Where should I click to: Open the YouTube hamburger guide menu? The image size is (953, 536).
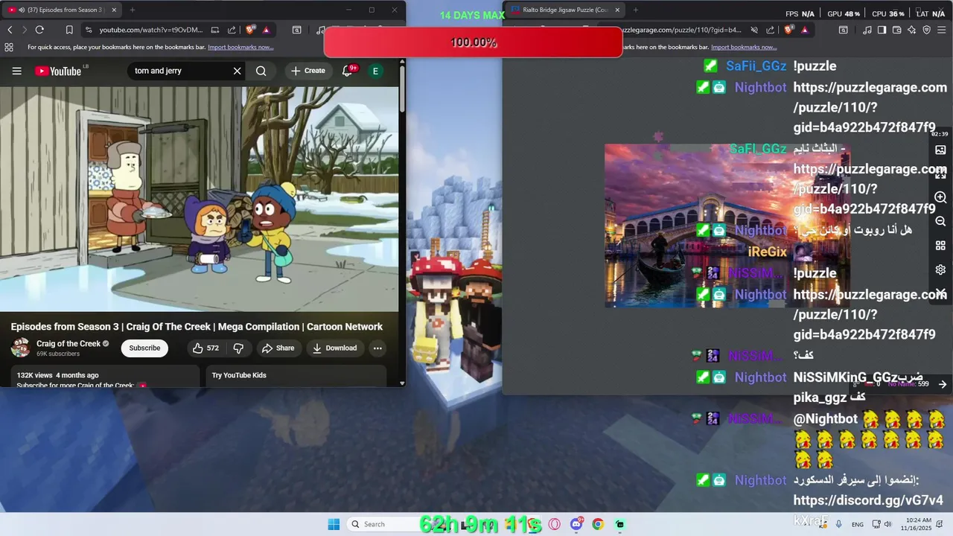click(16, 71)
